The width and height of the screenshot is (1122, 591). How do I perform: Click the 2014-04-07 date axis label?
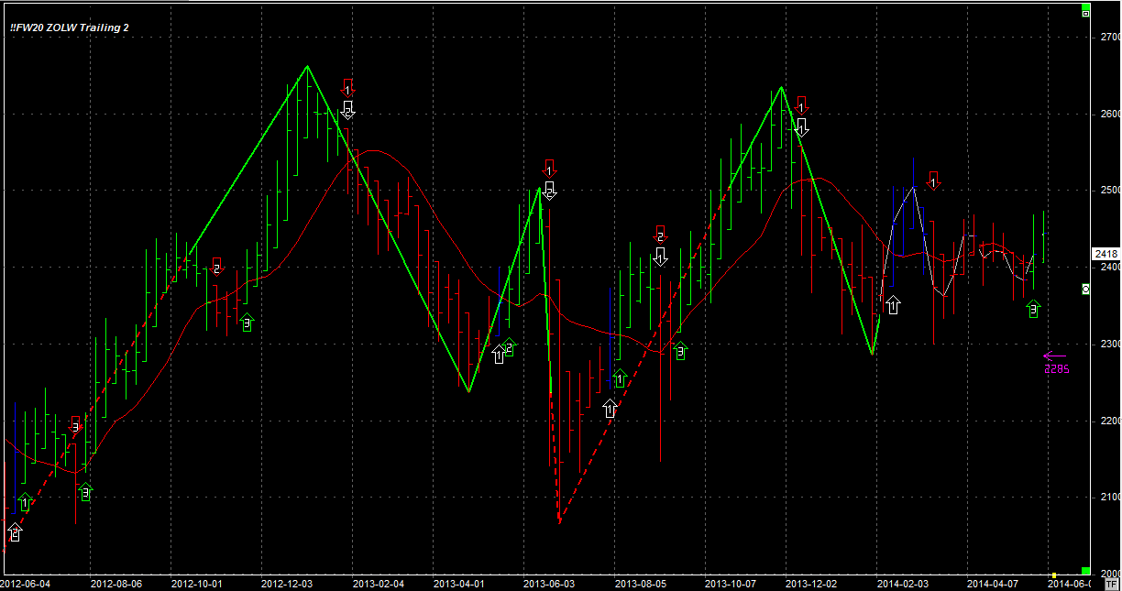(993, 583)
